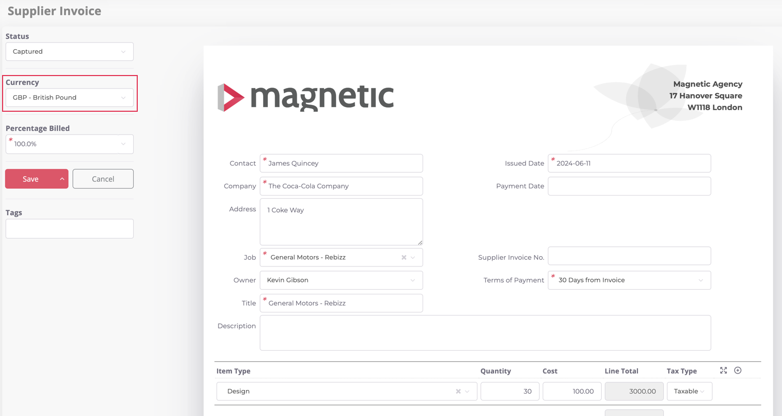The image size is (782, 416).
Task: Open the Item Type dropdown showing Design
Action: pyautogui.click(x=346, y=392)
